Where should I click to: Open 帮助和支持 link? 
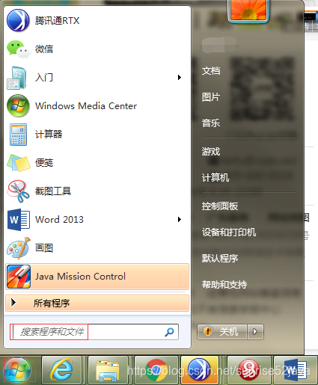[224, 284]
